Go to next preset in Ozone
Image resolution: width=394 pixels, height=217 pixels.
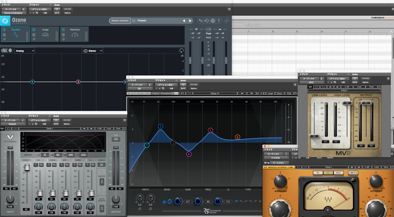190,21
